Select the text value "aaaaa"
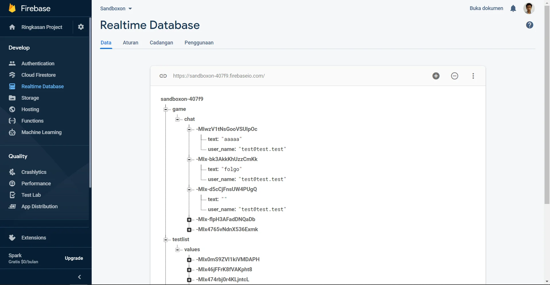This screenshot has height=285, width=550. click(x=232, y=139)
